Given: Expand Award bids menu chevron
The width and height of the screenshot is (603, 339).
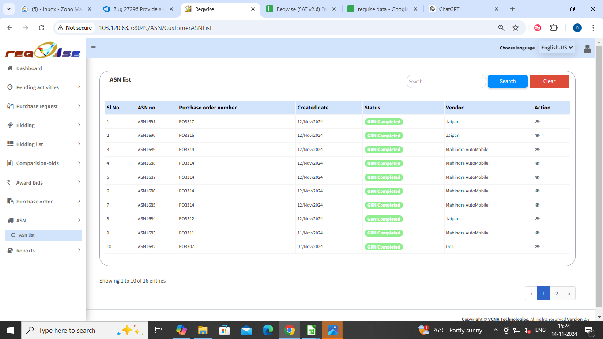Looking at the screenshot, I should click(x=79, y=182).
